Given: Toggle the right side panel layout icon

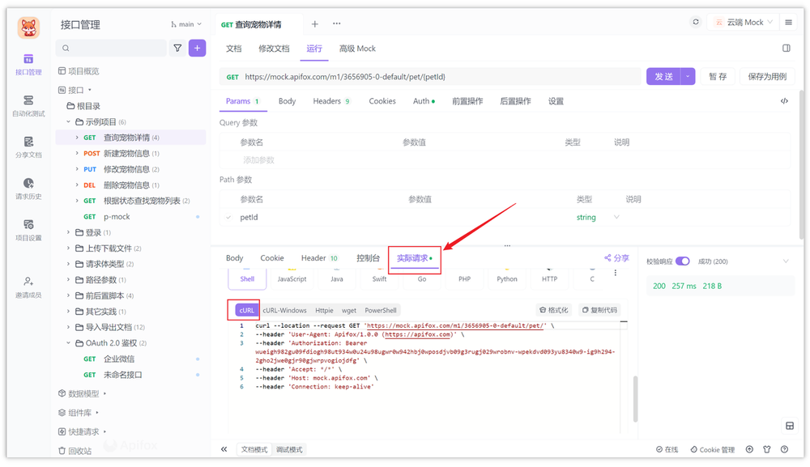Looking at the screenshot, I should tap(787, 48).
